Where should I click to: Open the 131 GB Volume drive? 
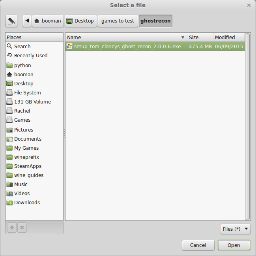pyautogui.click(x=34, y=102)
